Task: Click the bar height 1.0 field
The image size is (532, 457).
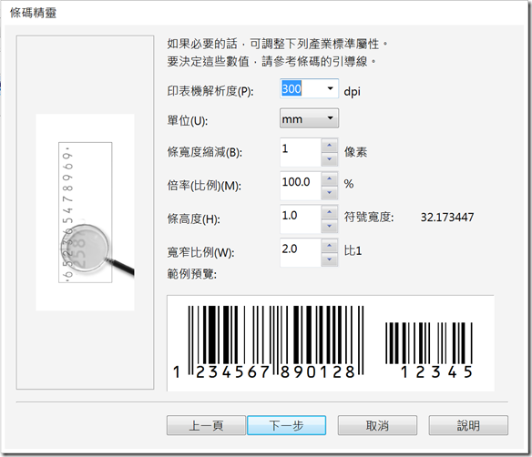Action: (x=301, y=219)
